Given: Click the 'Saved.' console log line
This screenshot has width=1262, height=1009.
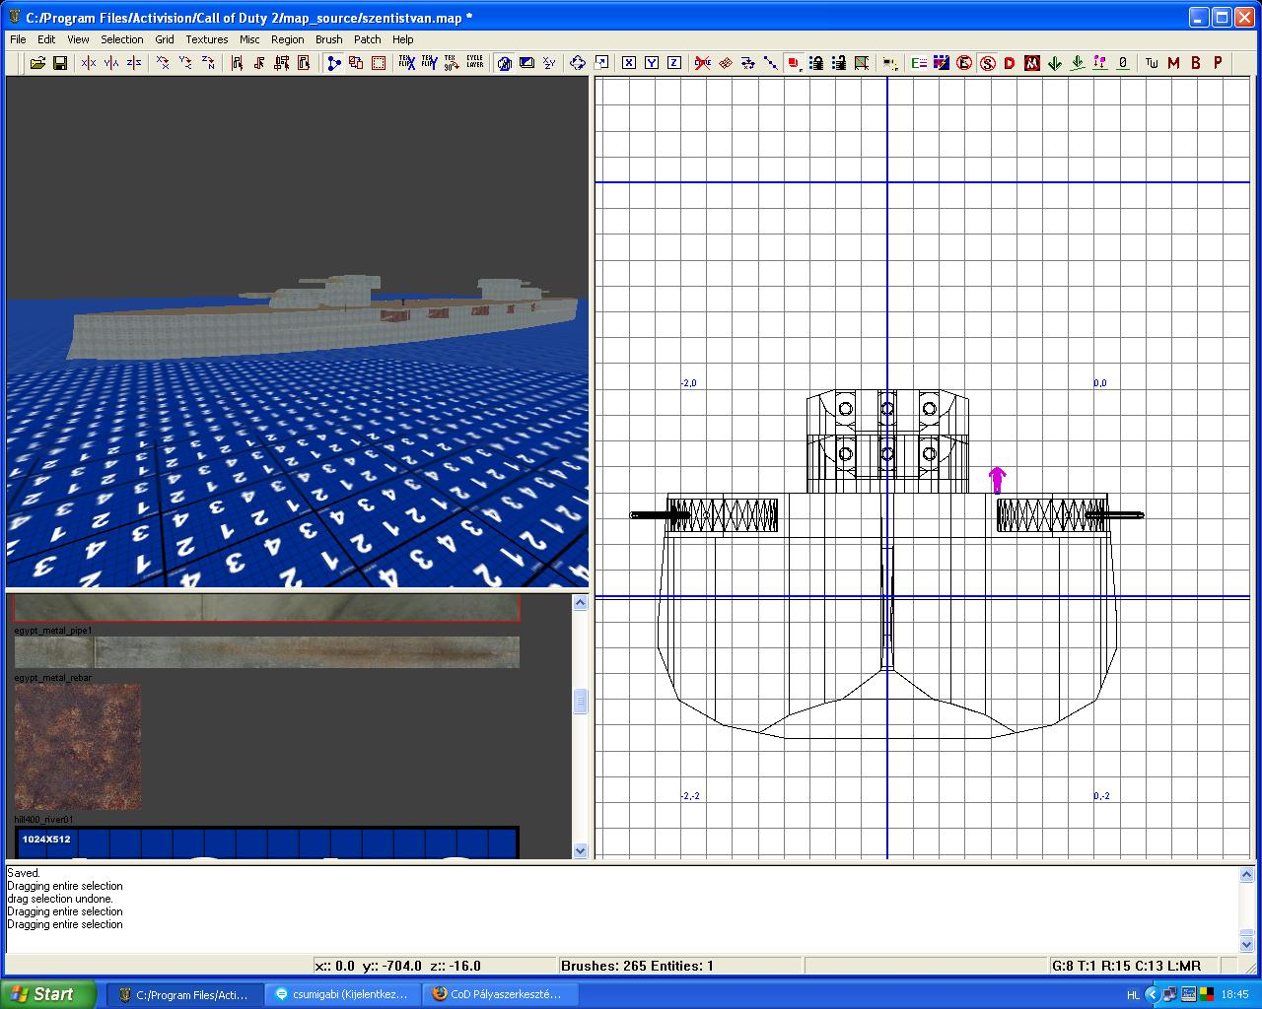Looking at the screenshot, I should tap(24, 873).
